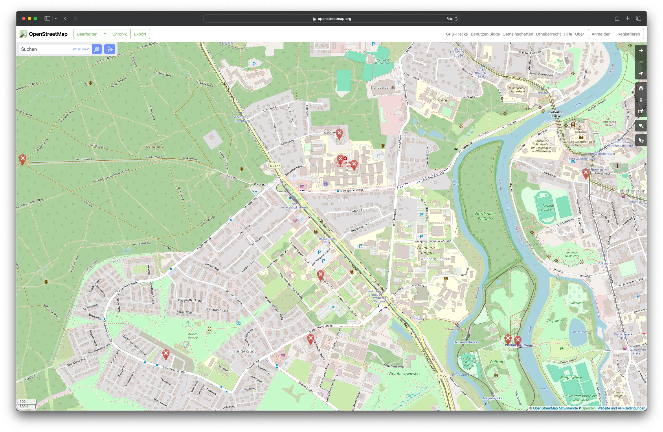
Task: Select the Export tab
Action: click(x=140, y=34)
